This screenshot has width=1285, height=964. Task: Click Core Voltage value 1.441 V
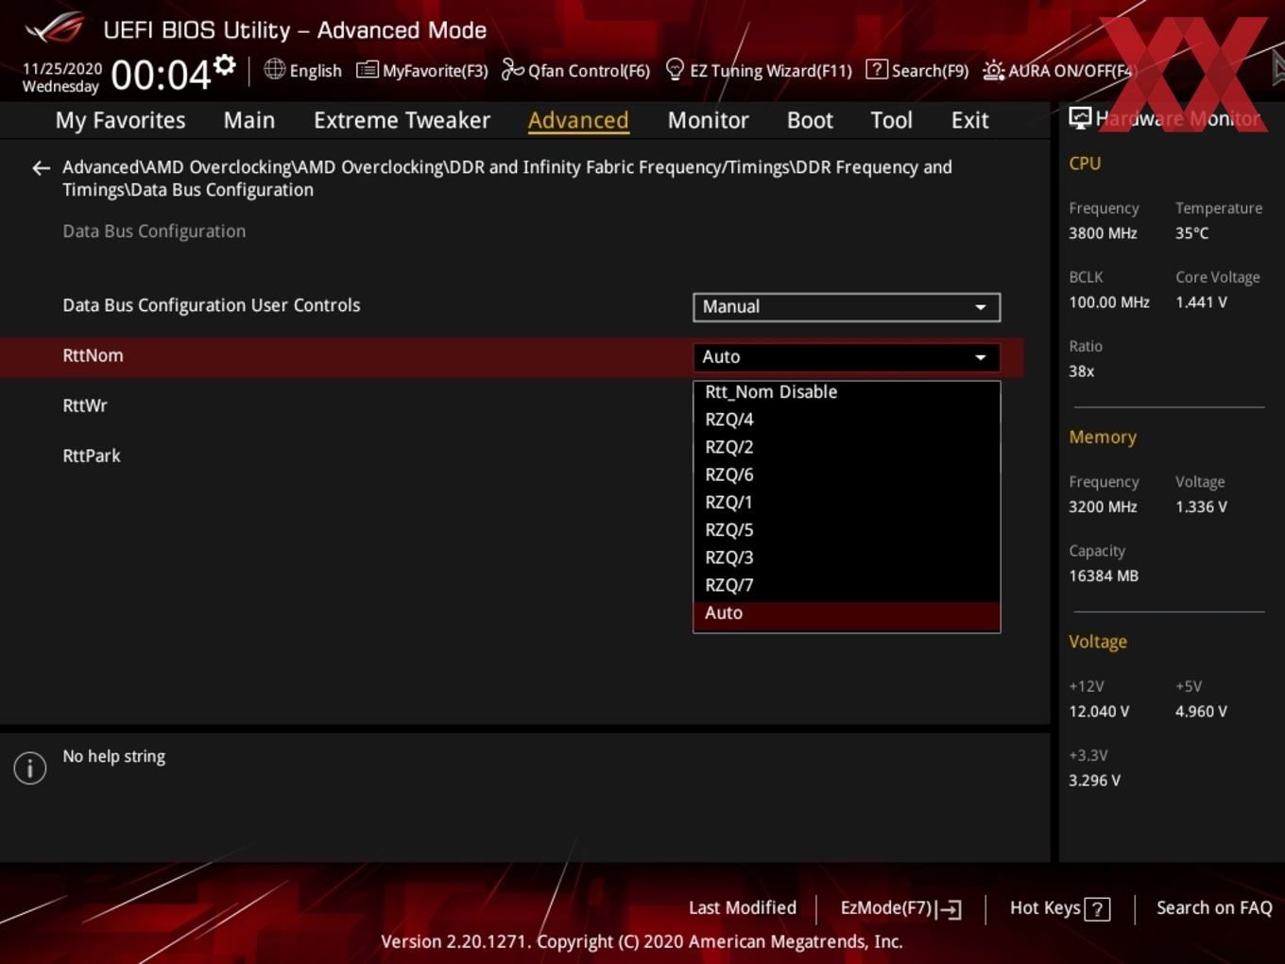coord(1201,302)
